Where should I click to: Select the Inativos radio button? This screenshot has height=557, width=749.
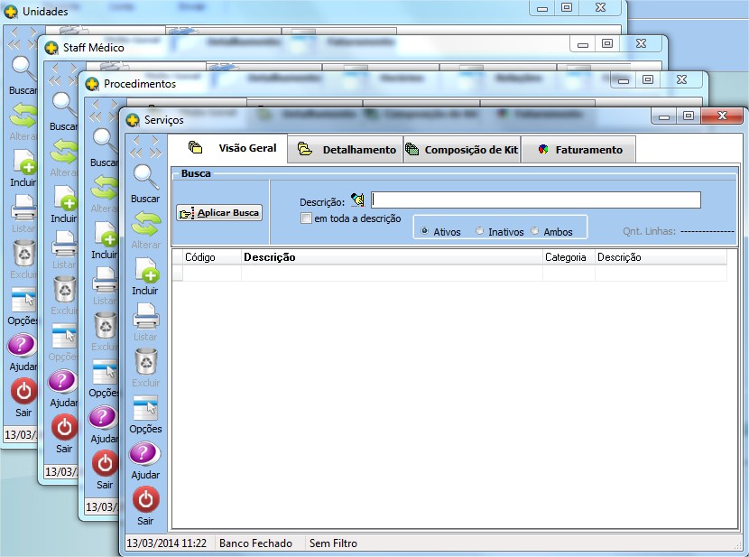click(x=479, y=231)
